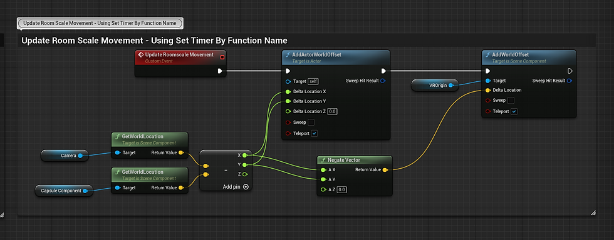The image size is (614, 240).
Task: Click the Delta Location Y input pin
Action: tap(288, 101)
